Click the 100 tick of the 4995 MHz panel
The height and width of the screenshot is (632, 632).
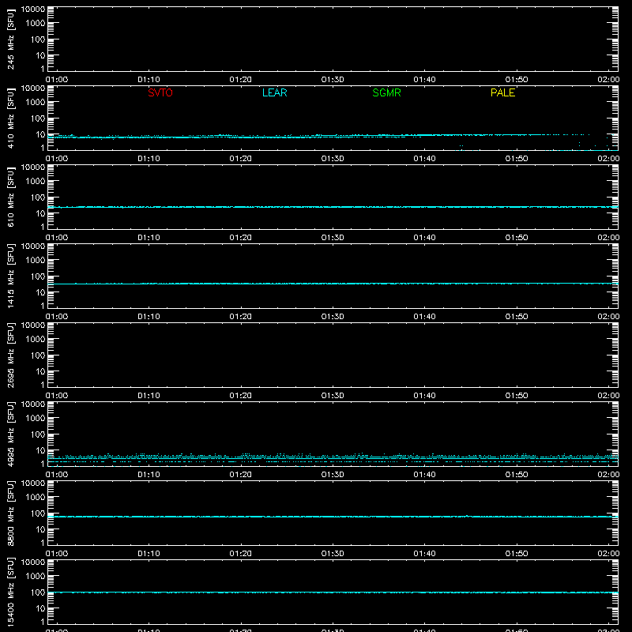click(38, 434)
